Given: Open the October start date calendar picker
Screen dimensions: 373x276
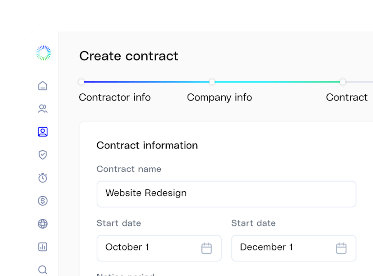Looking at the screenshot, I should [x=207, y=248].
